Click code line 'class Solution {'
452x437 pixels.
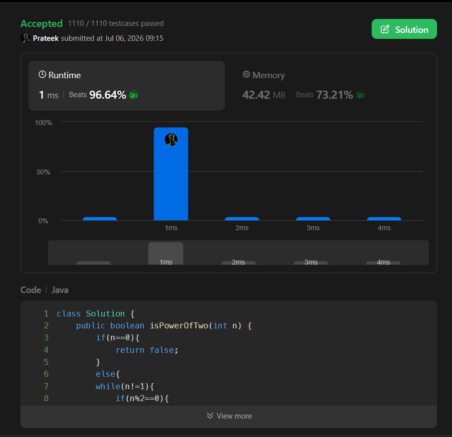tap(96, 313)
